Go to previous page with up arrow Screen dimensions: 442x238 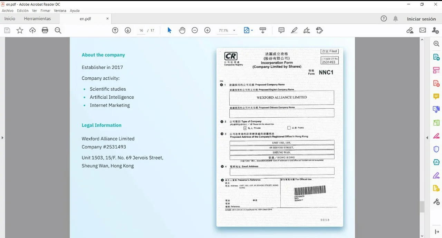point(115,30)
